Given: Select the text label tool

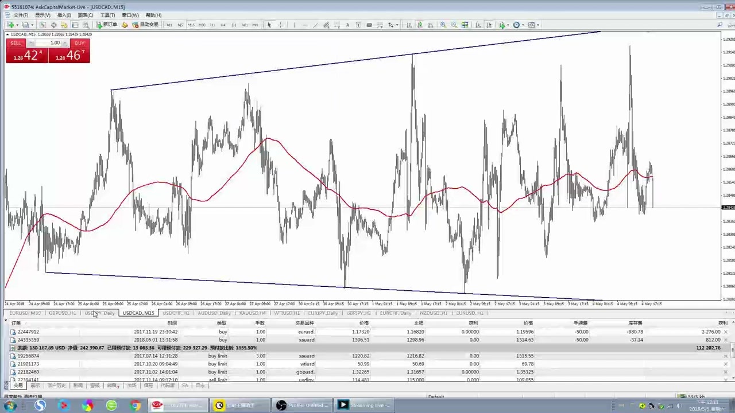Looking at the screenshot, I should tap(358, 25).
